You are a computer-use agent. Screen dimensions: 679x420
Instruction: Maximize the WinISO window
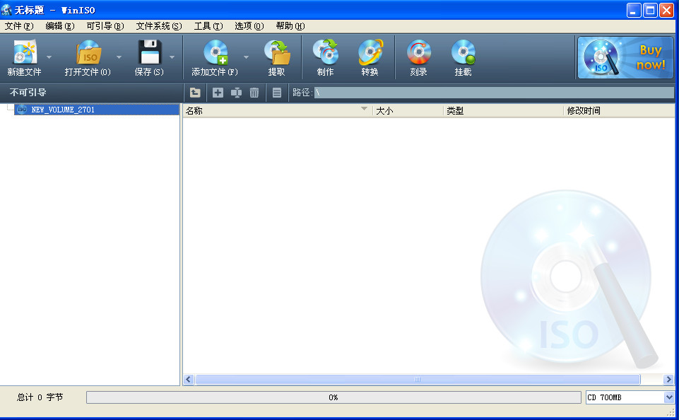tap(650, 10)
